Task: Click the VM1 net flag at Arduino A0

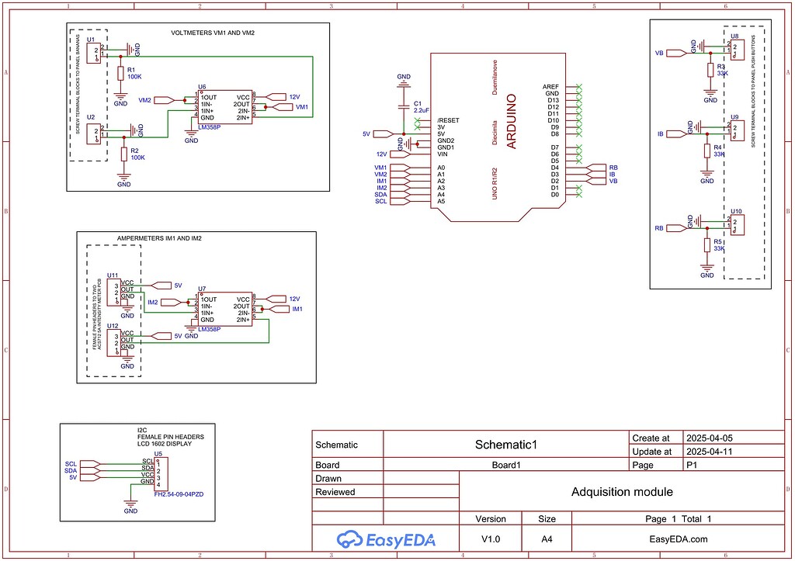Action: coord(400,168)
